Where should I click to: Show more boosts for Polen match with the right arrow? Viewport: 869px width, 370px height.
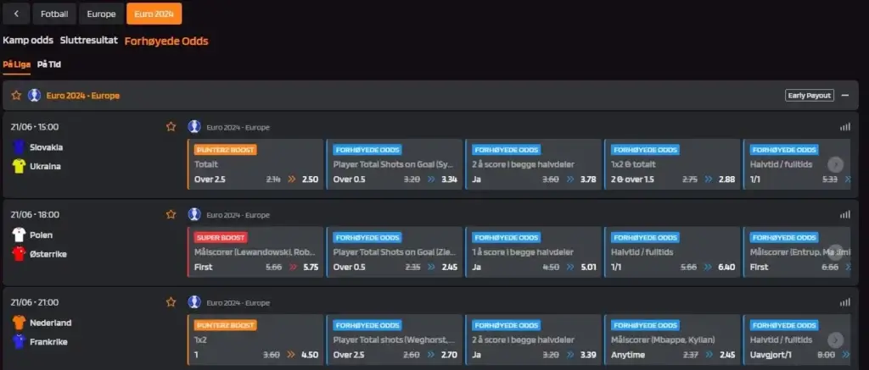(835, 251)
